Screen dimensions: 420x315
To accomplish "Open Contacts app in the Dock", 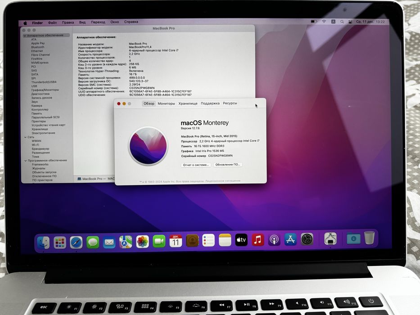I will coord(192,241).
